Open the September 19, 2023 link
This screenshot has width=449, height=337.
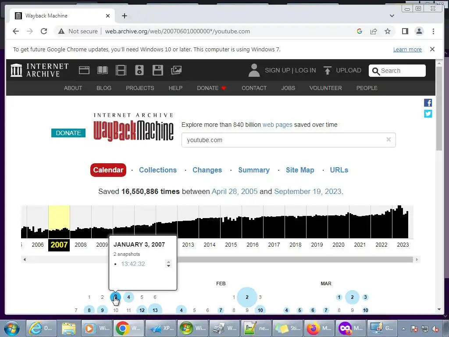(x=307, y=191)
